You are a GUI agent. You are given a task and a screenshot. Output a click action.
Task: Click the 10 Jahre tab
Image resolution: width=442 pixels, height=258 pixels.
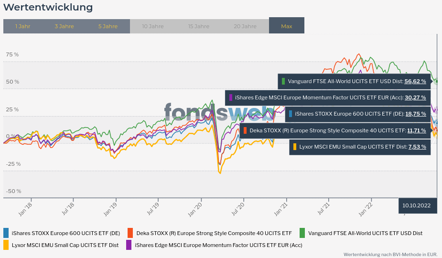click(x=153, y=26)
